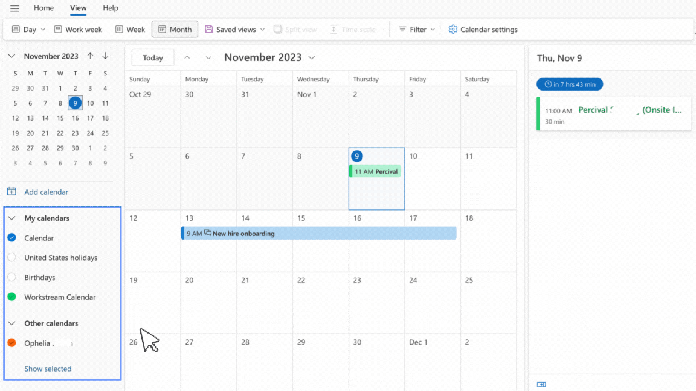Collapse the My calendars section
This screenshot has width=696, height=391.
11,218
